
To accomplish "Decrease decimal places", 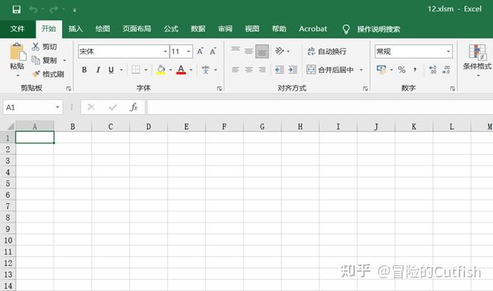I will 446,70.
